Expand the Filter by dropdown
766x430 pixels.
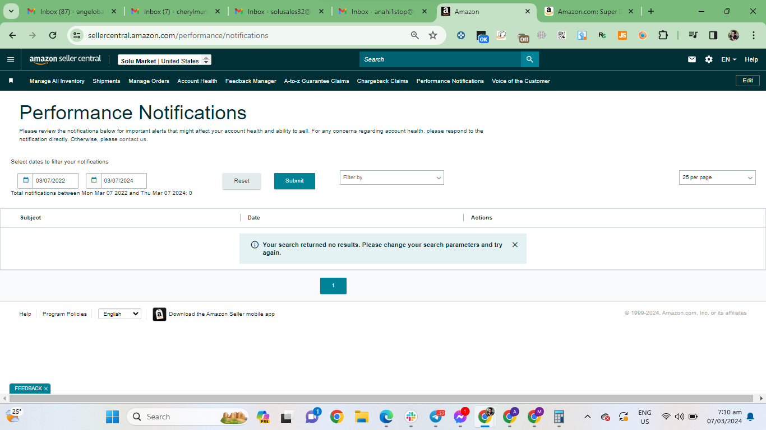coord(392,177)
